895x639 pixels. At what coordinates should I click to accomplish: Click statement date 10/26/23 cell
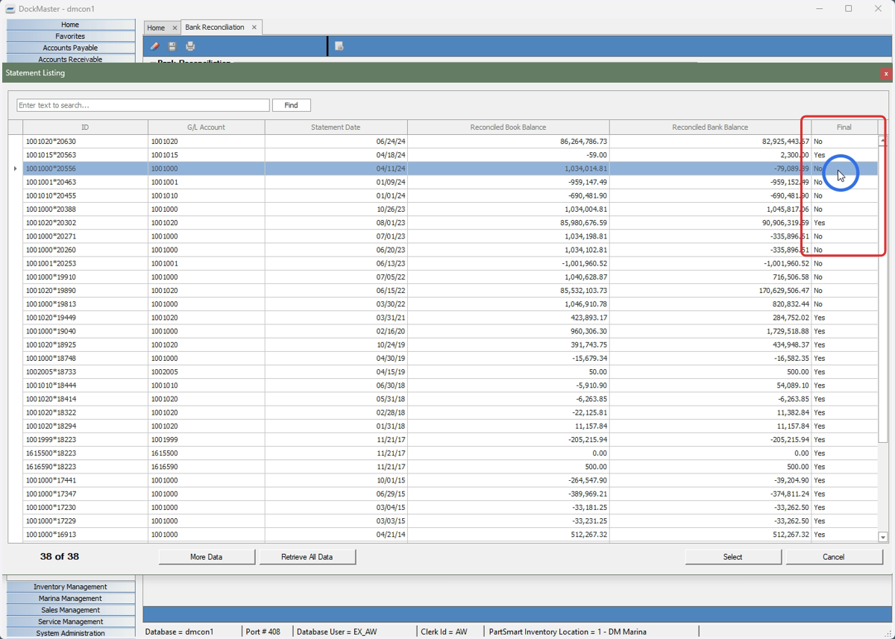(x=336, y=210)
